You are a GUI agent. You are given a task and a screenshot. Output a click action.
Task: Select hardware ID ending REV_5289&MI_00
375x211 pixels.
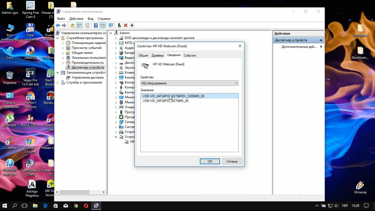coord(190,96)
